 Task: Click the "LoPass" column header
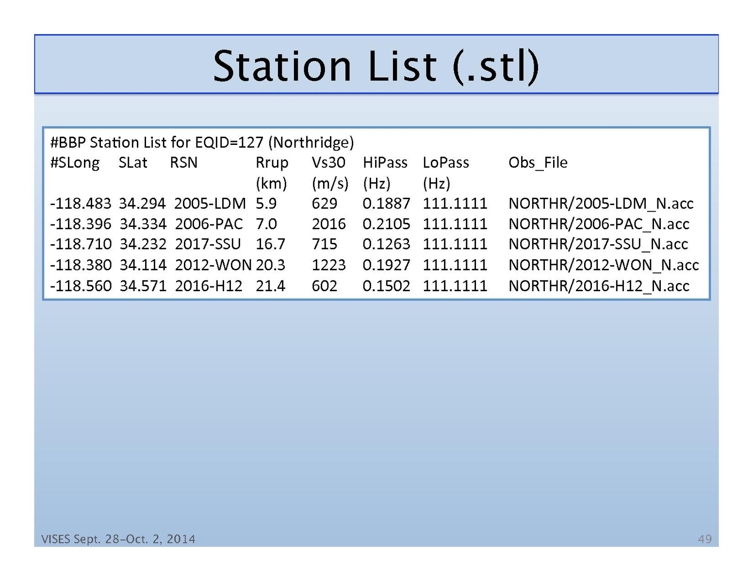445,163
